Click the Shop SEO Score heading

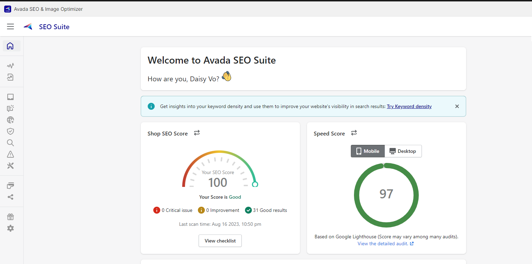coord(168,133)
